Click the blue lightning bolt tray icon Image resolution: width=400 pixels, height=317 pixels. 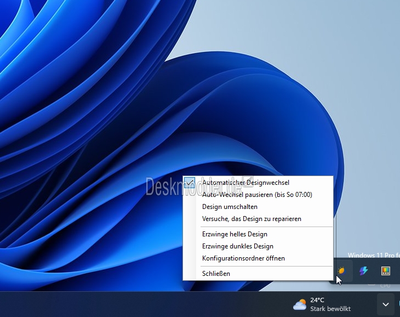[363, 271]
